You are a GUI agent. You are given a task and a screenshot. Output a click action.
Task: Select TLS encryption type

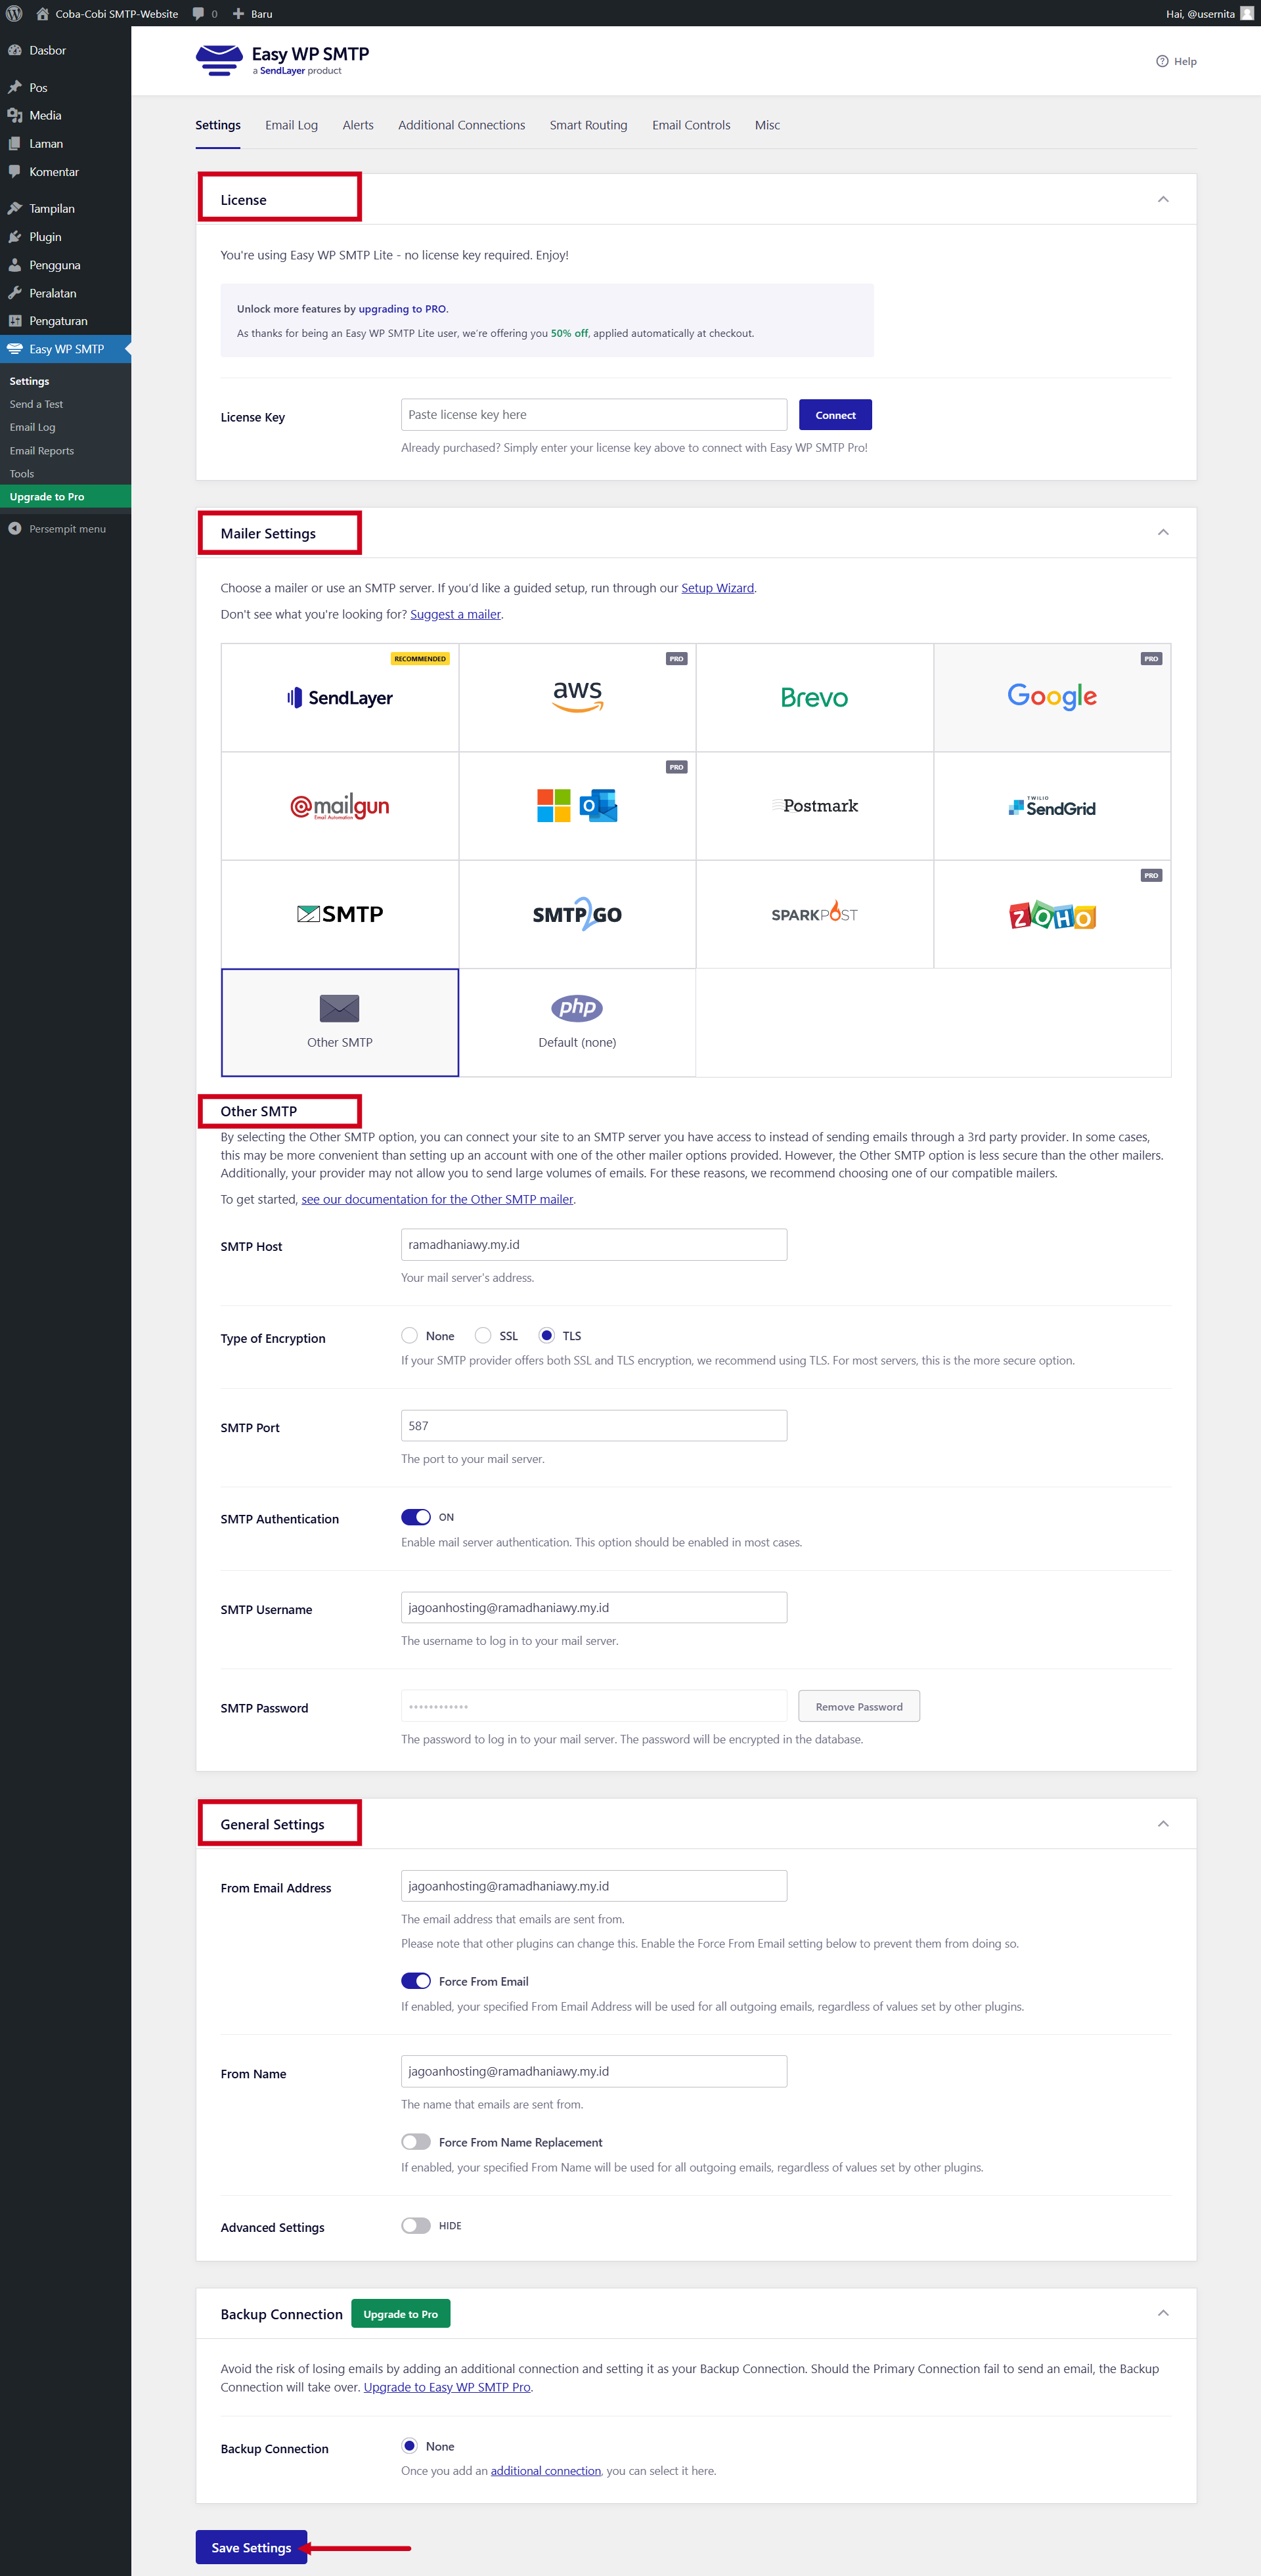click(546, 1335)
